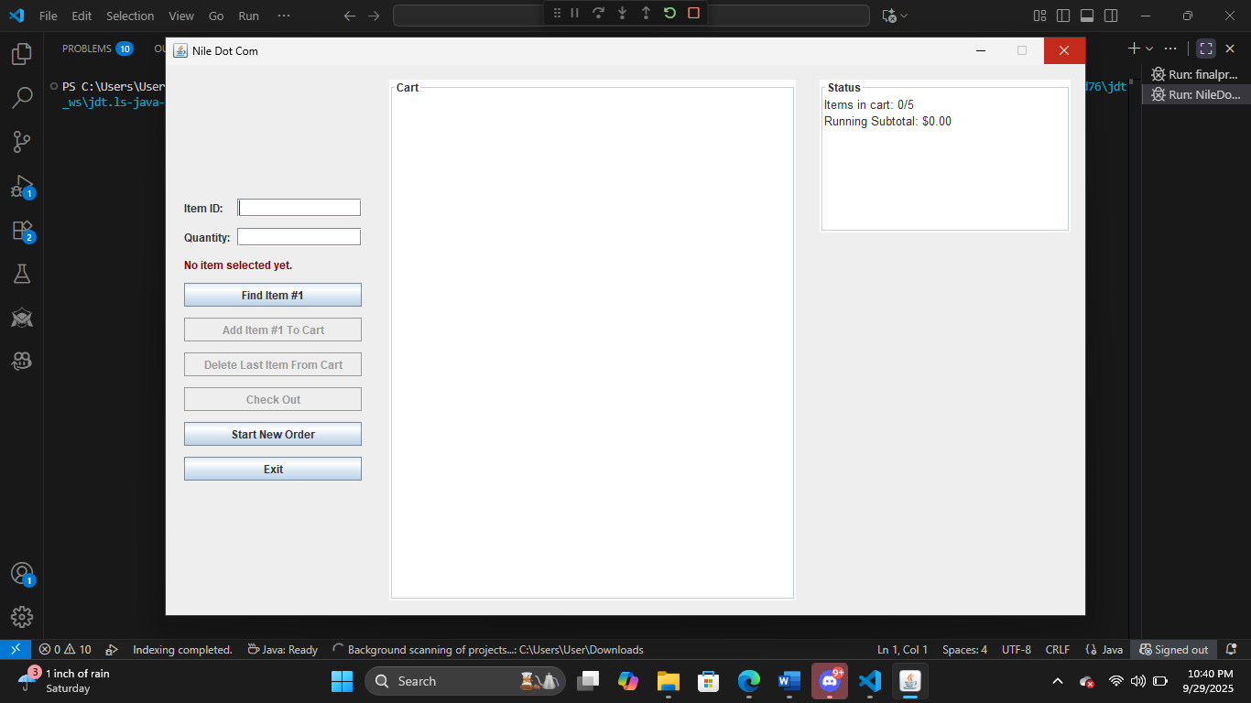The image size is (1251, 703).
Task: Click Find Item #1 button
Action: pyautogui.click(x=273, y=295)
